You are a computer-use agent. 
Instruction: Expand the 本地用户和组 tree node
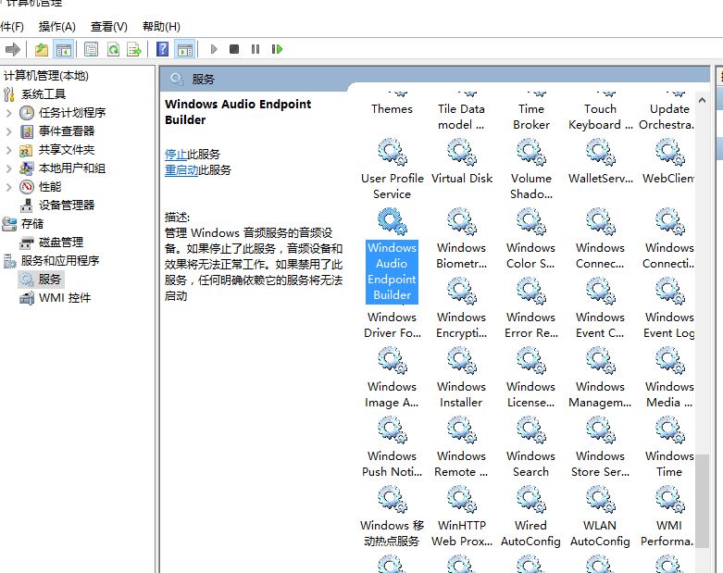(x=8, y=168)
